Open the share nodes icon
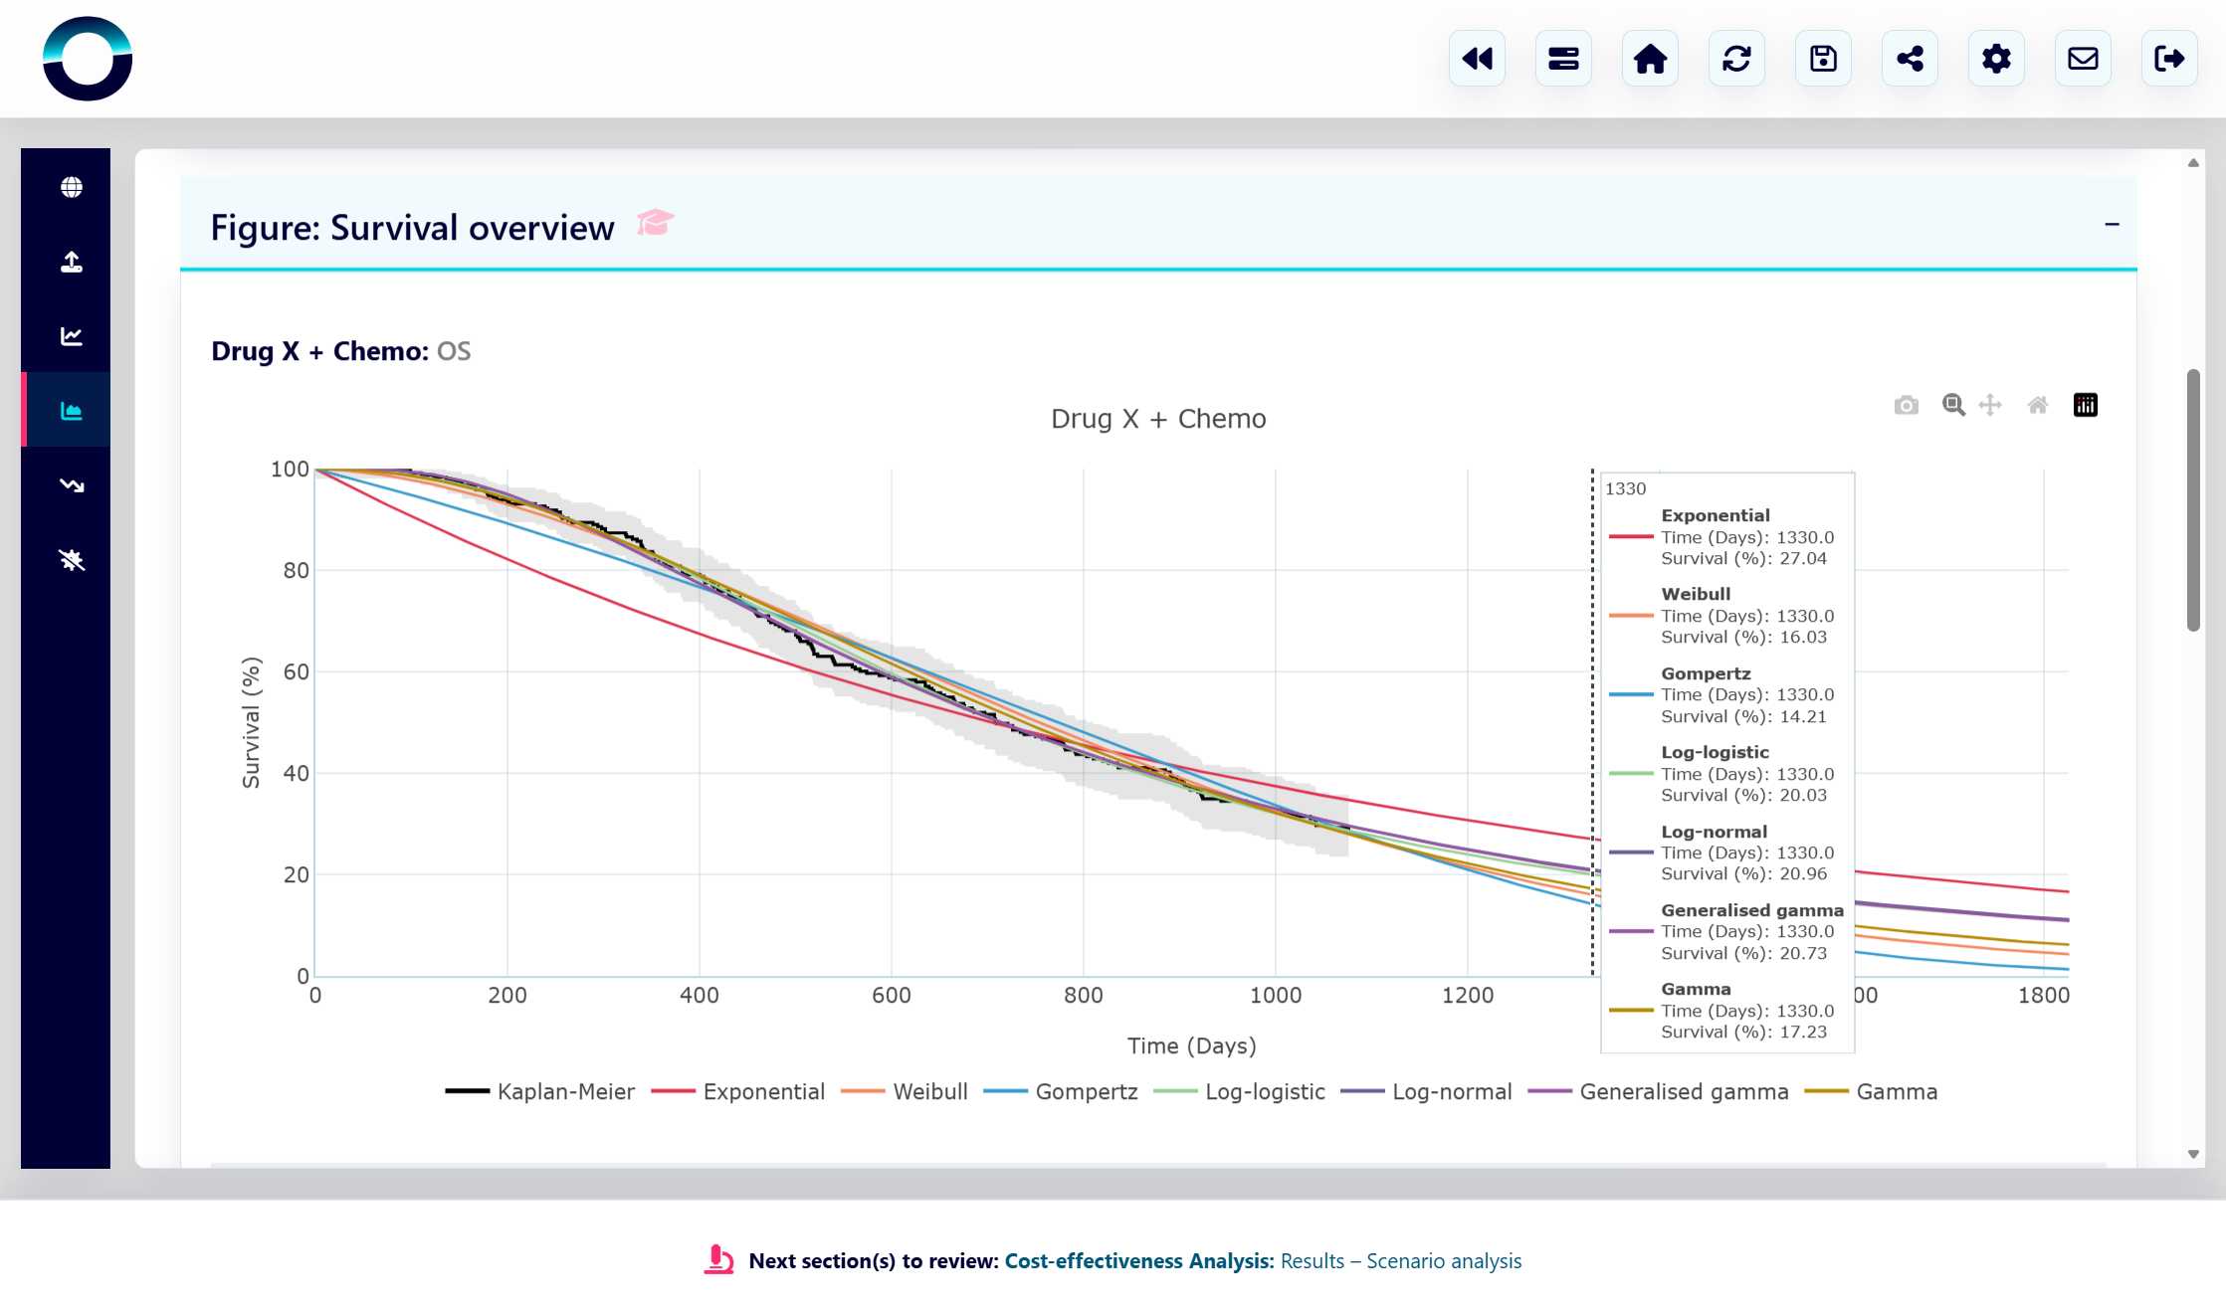The width and height of the screenshot is (2226, 1316). click(1910, 59)
